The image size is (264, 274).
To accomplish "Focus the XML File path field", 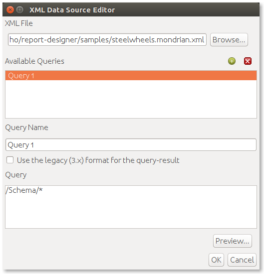I will (x=107, y=40).
